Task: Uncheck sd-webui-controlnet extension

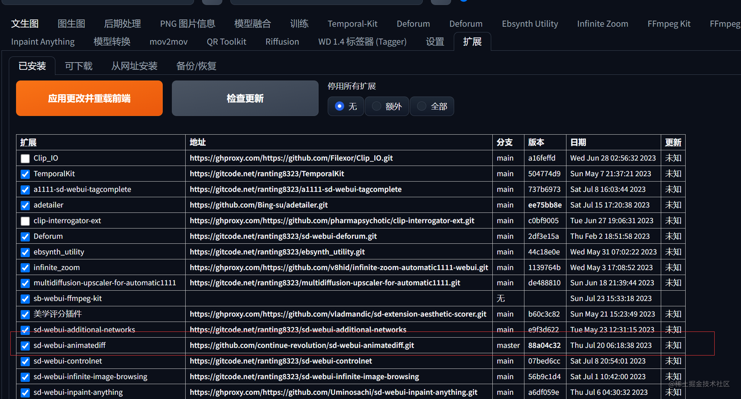Action: [25, 361]
